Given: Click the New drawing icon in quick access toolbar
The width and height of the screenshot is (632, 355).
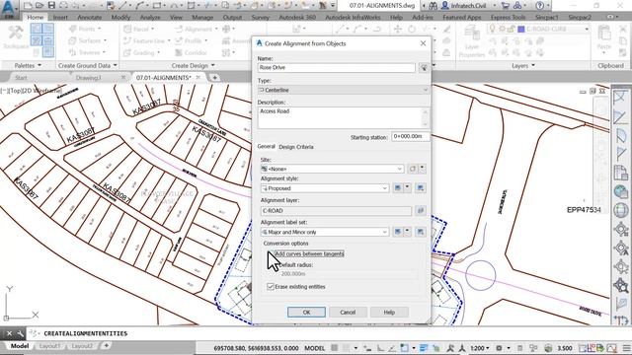Looking at the screenshot, I should click(x=28, y=6).
